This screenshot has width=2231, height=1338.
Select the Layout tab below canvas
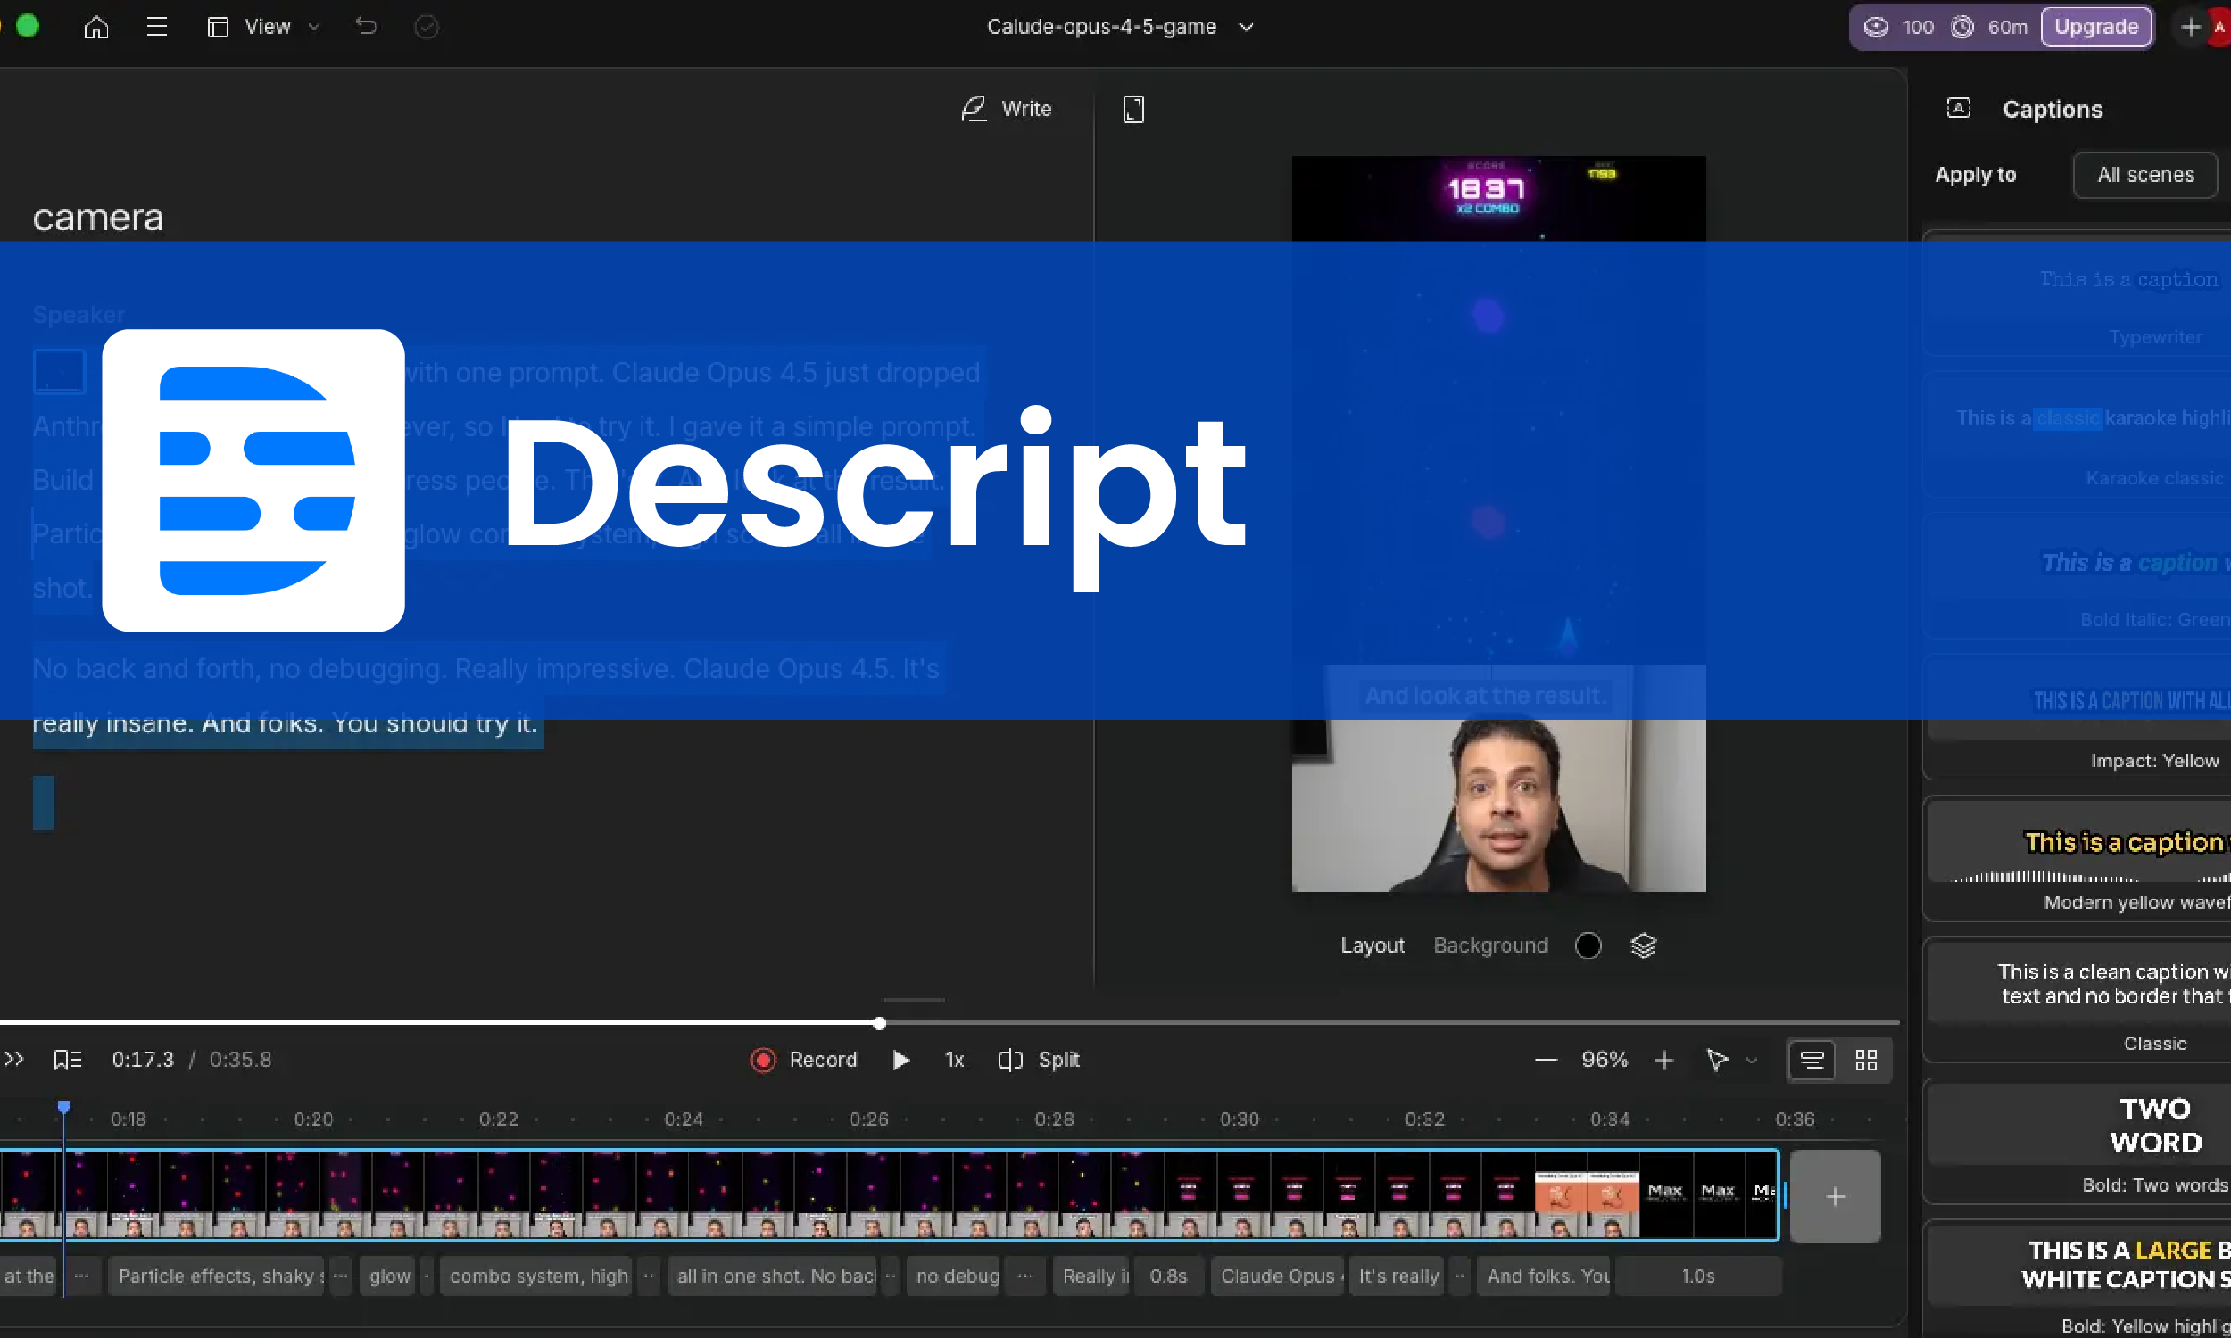pyautogui.click(x=1372, y=945)
